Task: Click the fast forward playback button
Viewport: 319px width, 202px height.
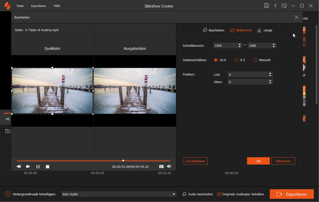Action: coord(28,167)
